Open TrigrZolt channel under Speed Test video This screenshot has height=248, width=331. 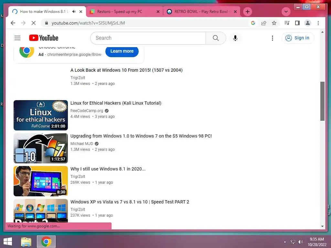[x=78, y=209]
